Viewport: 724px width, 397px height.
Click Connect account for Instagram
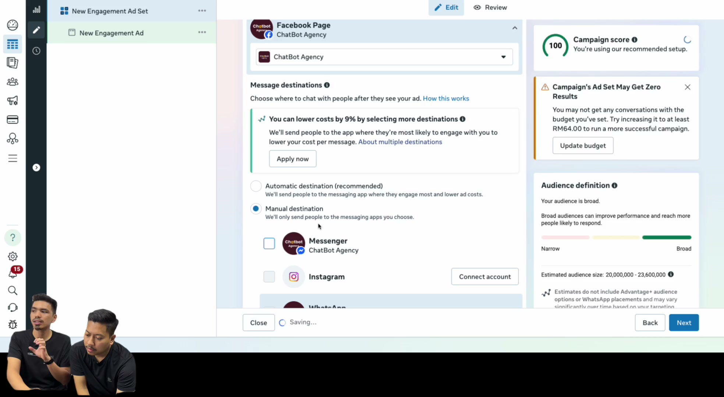pyautogui.click(x=485, y=277)
